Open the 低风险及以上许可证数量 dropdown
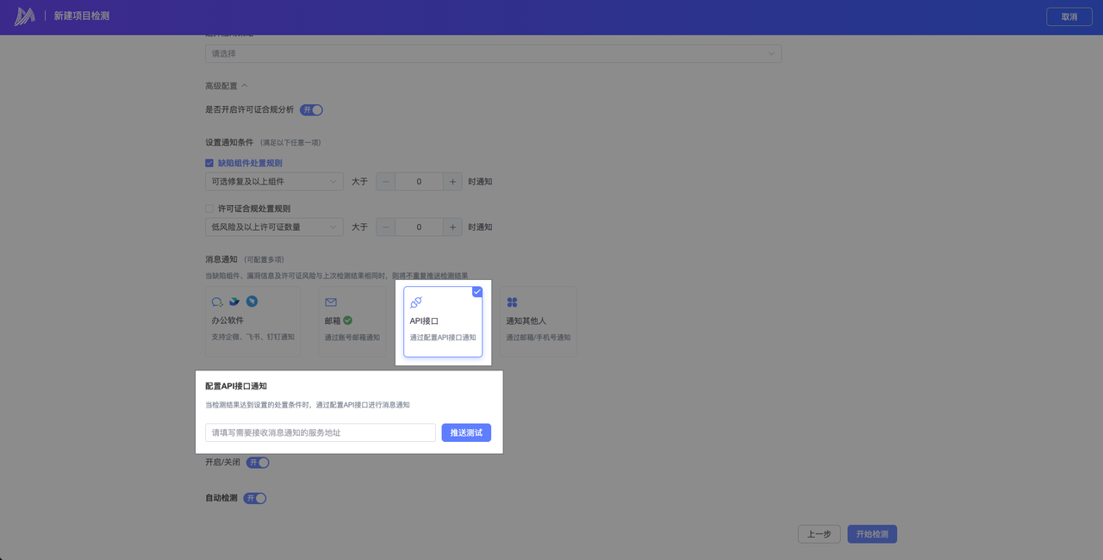Viewport: 1103px width, 560px height. [274, 227]
